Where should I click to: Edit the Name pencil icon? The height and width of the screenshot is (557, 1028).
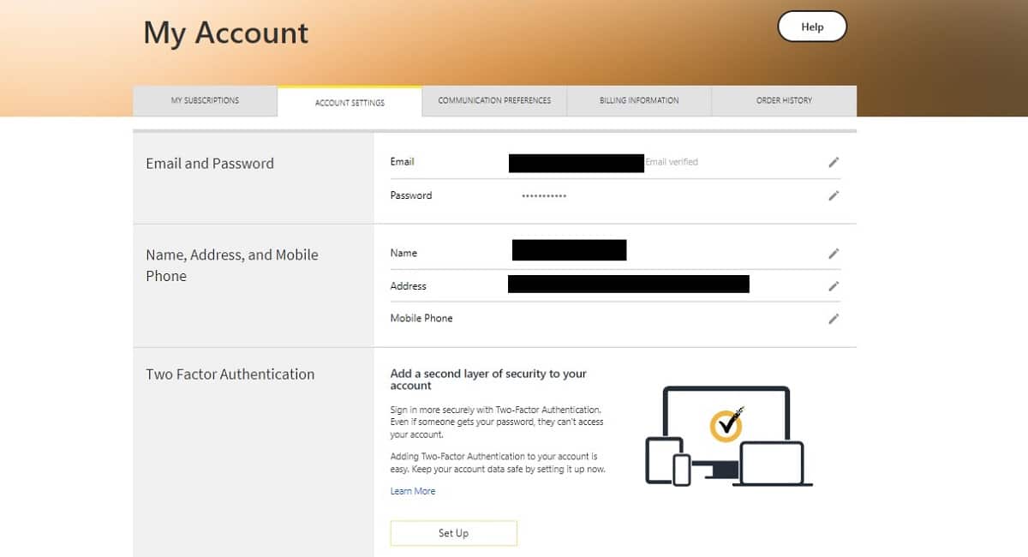(834, 254)
